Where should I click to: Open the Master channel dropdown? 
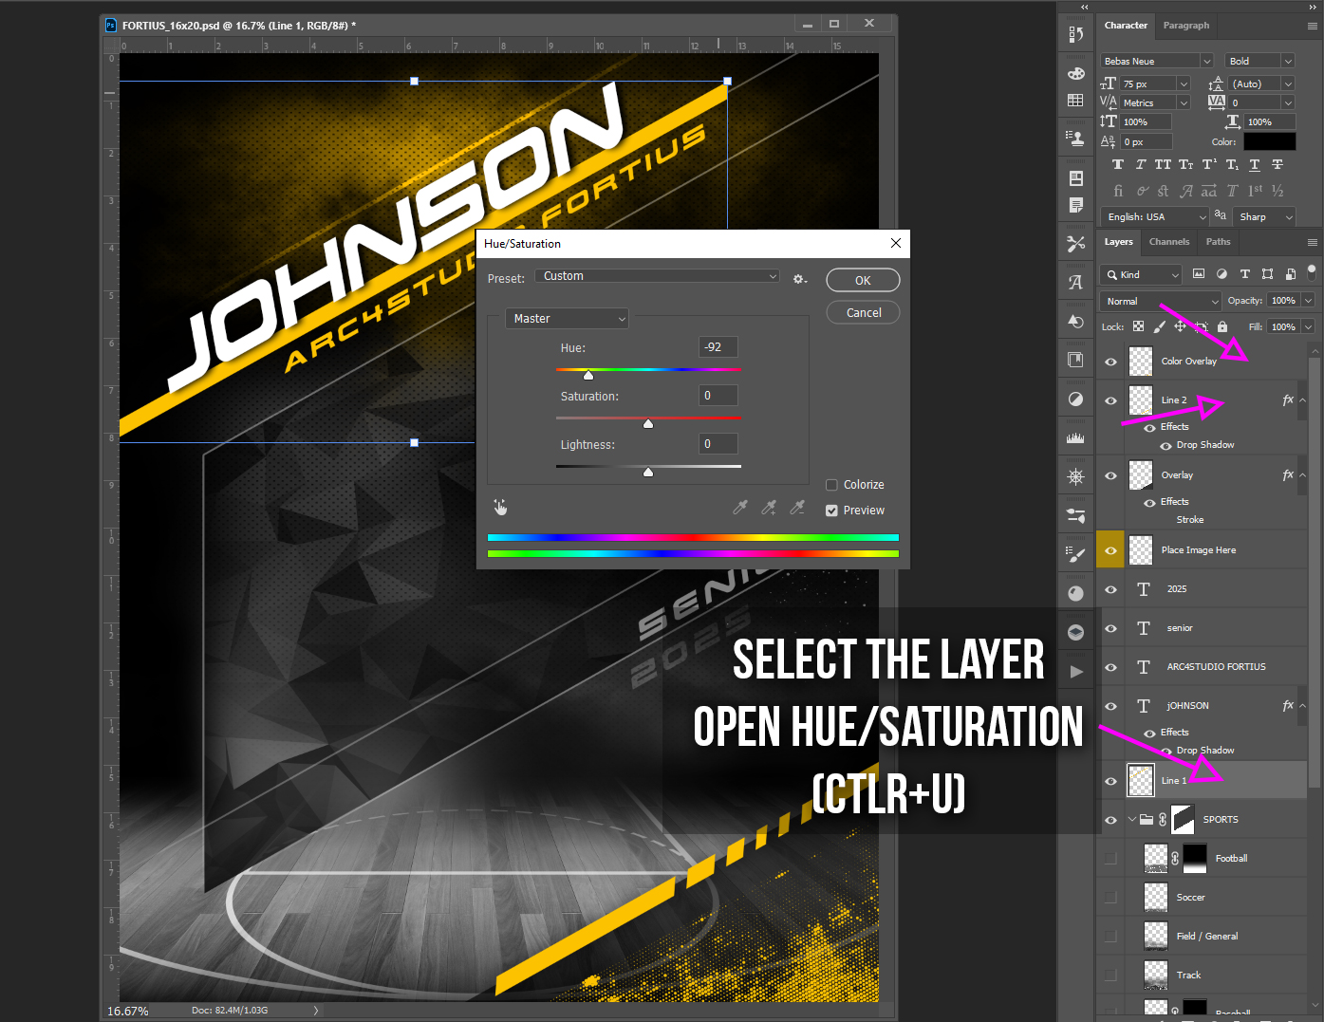coord(567,319)
